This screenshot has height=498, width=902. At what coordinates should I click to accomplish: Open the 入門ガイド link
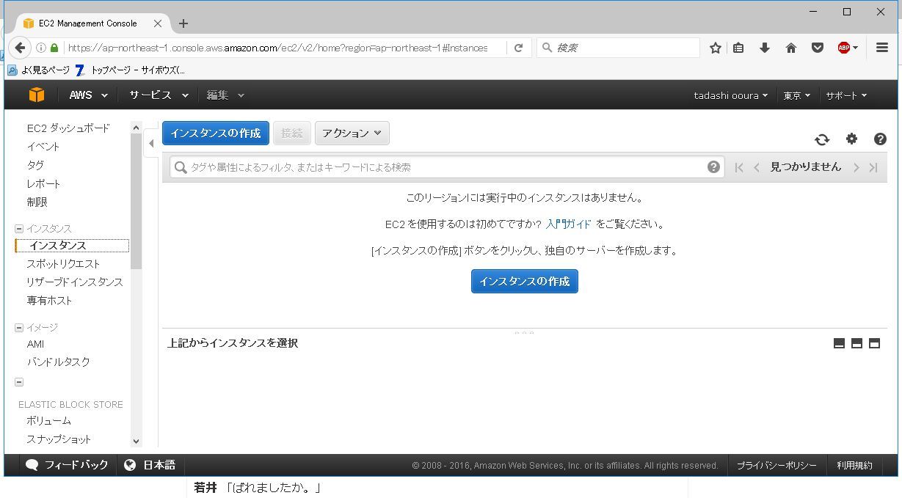[569, 224]
